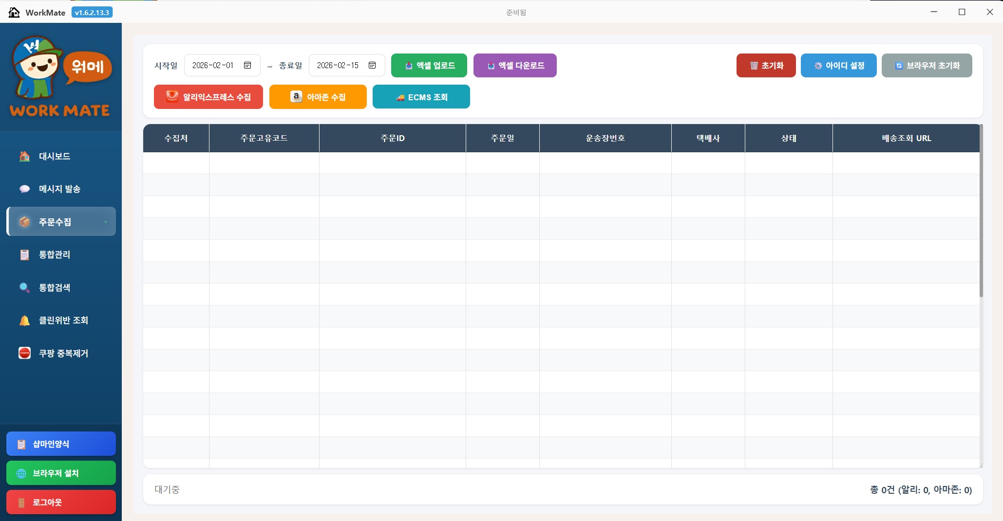Click the table's vertical scrollbar
This screenshot has width=1003, height=521.
[981, 211]
